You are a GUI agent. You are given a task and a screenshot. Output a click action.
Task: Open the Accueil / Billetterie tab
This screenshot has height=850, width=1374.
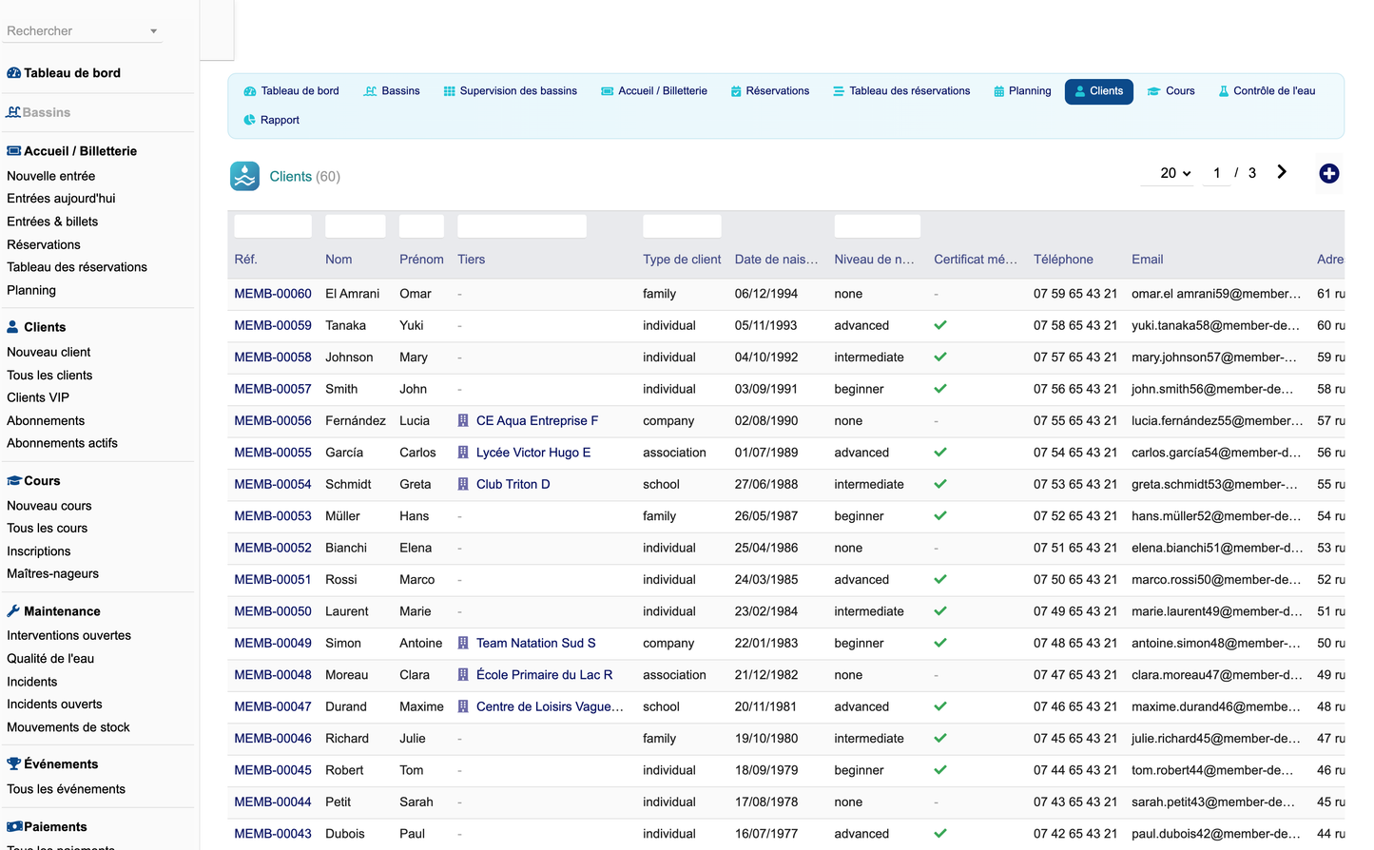coord(654,91)
